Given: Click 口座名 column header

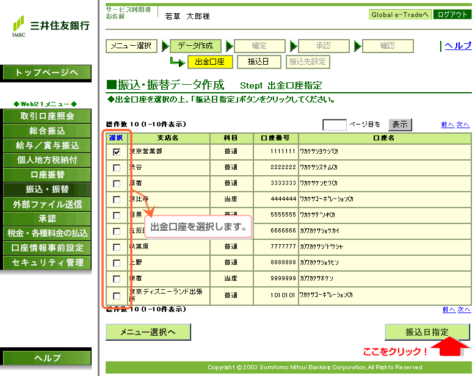Looking at the screenshot, I should pyautogui.click(x=385, y=138).
